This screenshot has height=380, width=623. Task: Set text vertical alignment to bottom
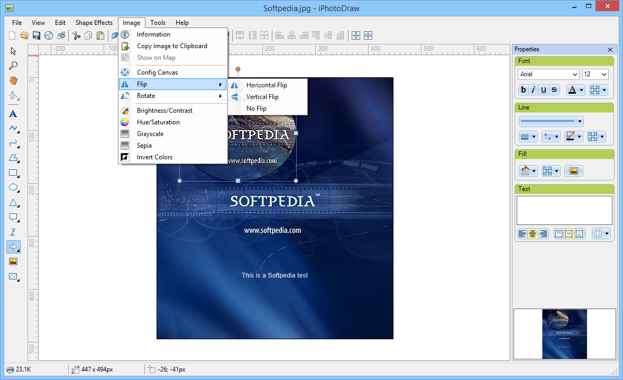(579, 234)
